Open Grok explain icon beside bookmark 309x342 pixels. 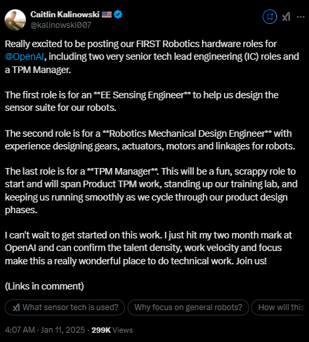click(x=286, y=17)
